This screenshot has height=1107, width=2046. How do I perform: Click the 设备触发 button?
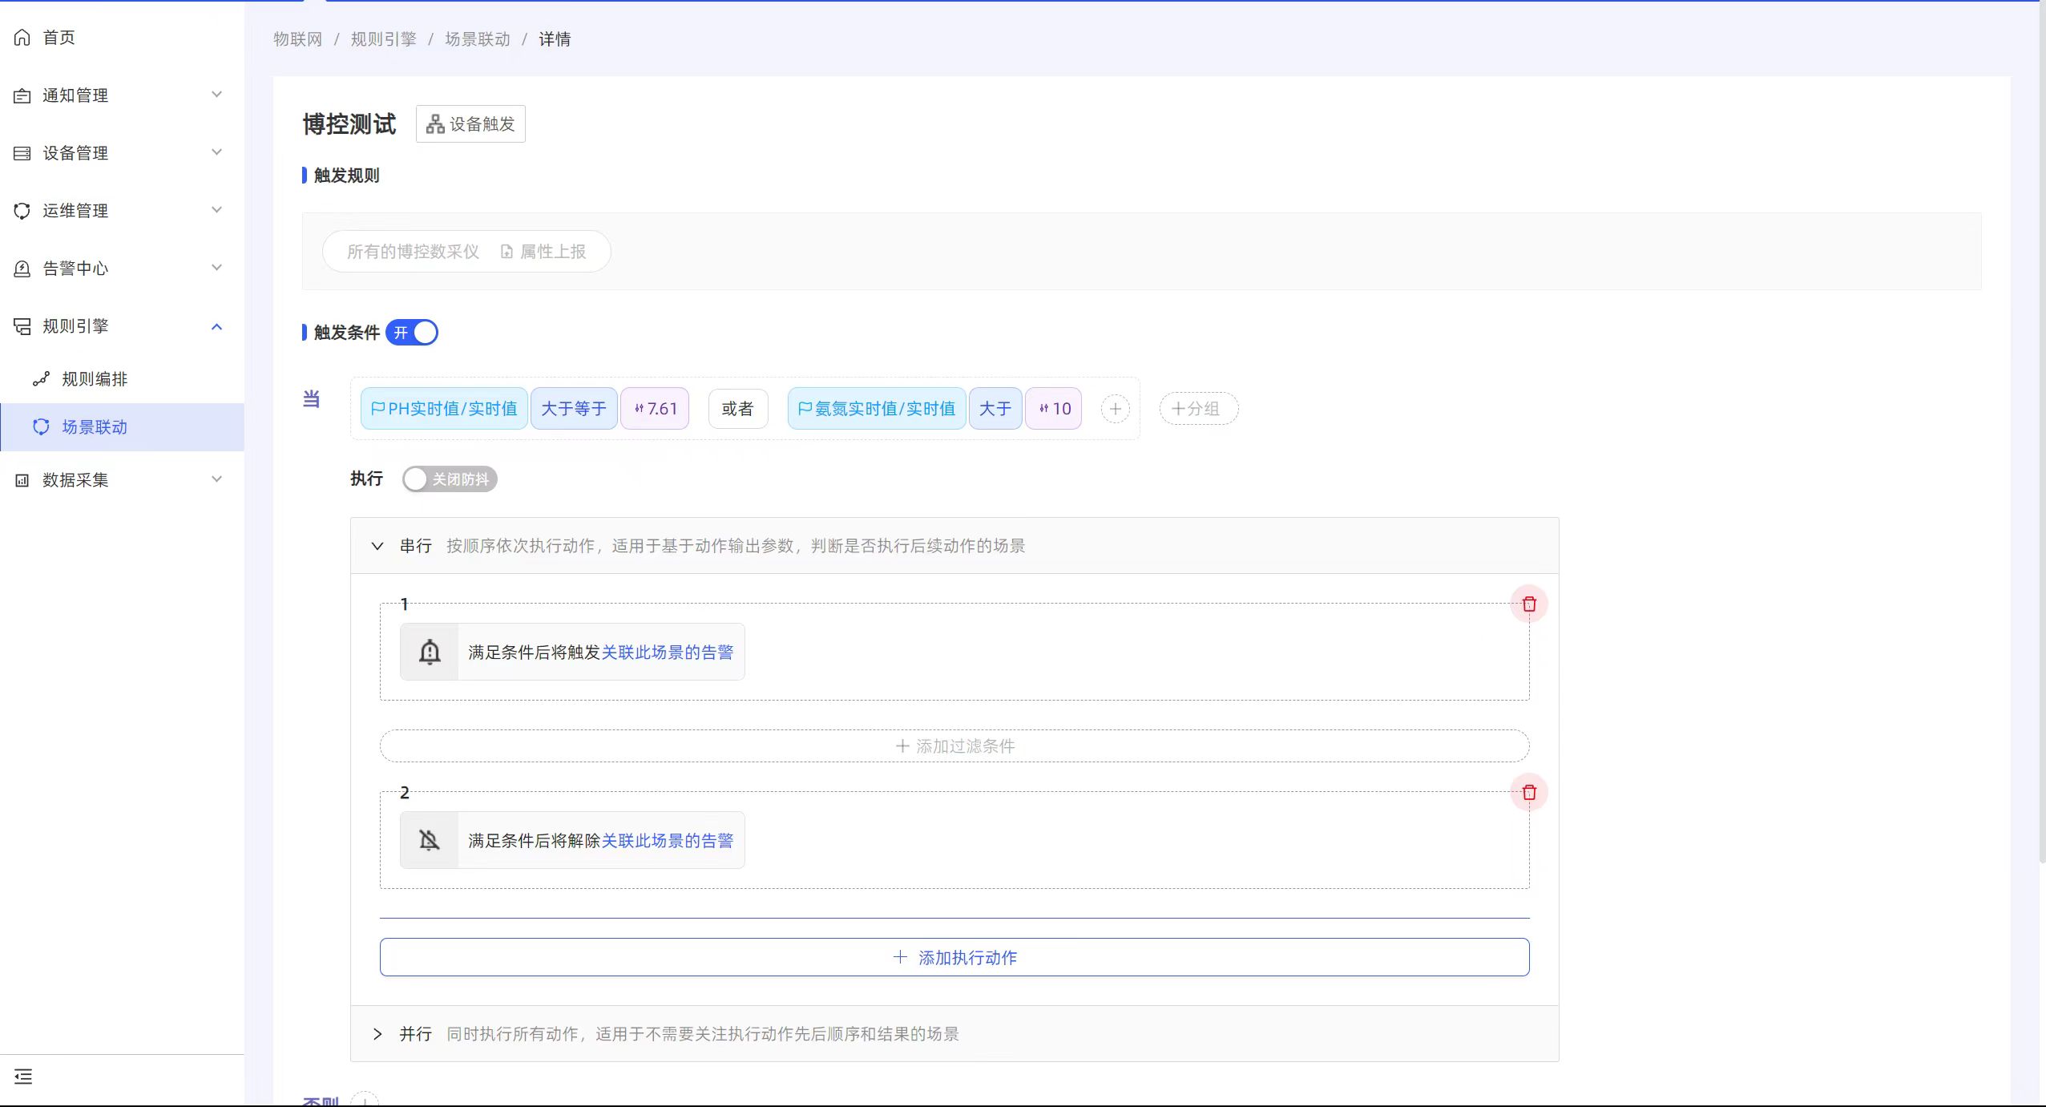470,124
